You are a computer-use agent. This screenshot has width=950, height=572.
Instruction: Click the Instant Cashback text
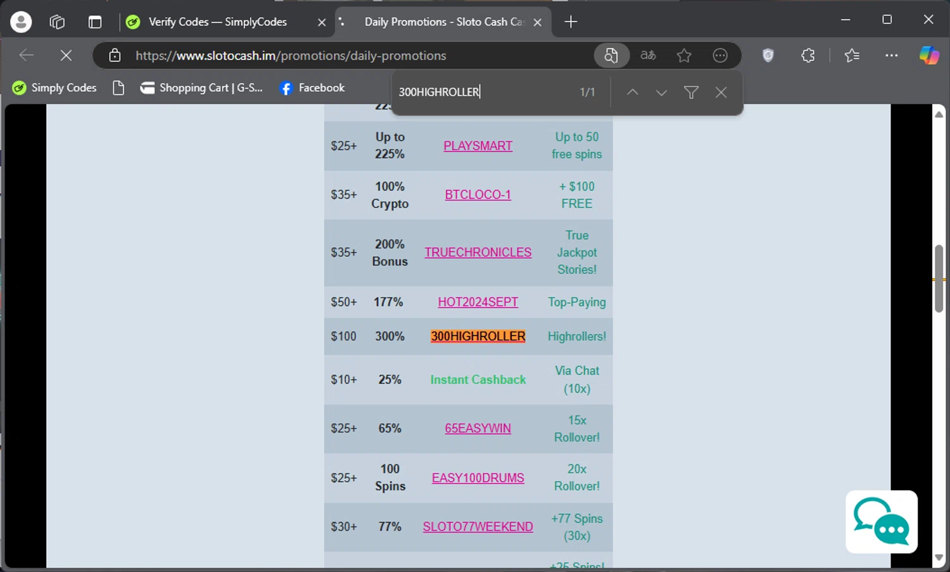pyautogui.click(x=478, y=380)
